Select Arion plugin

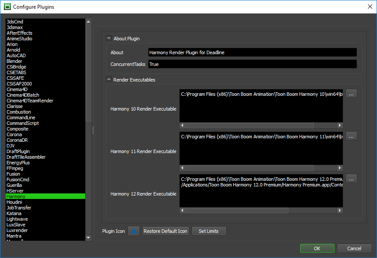coord(45,44)
